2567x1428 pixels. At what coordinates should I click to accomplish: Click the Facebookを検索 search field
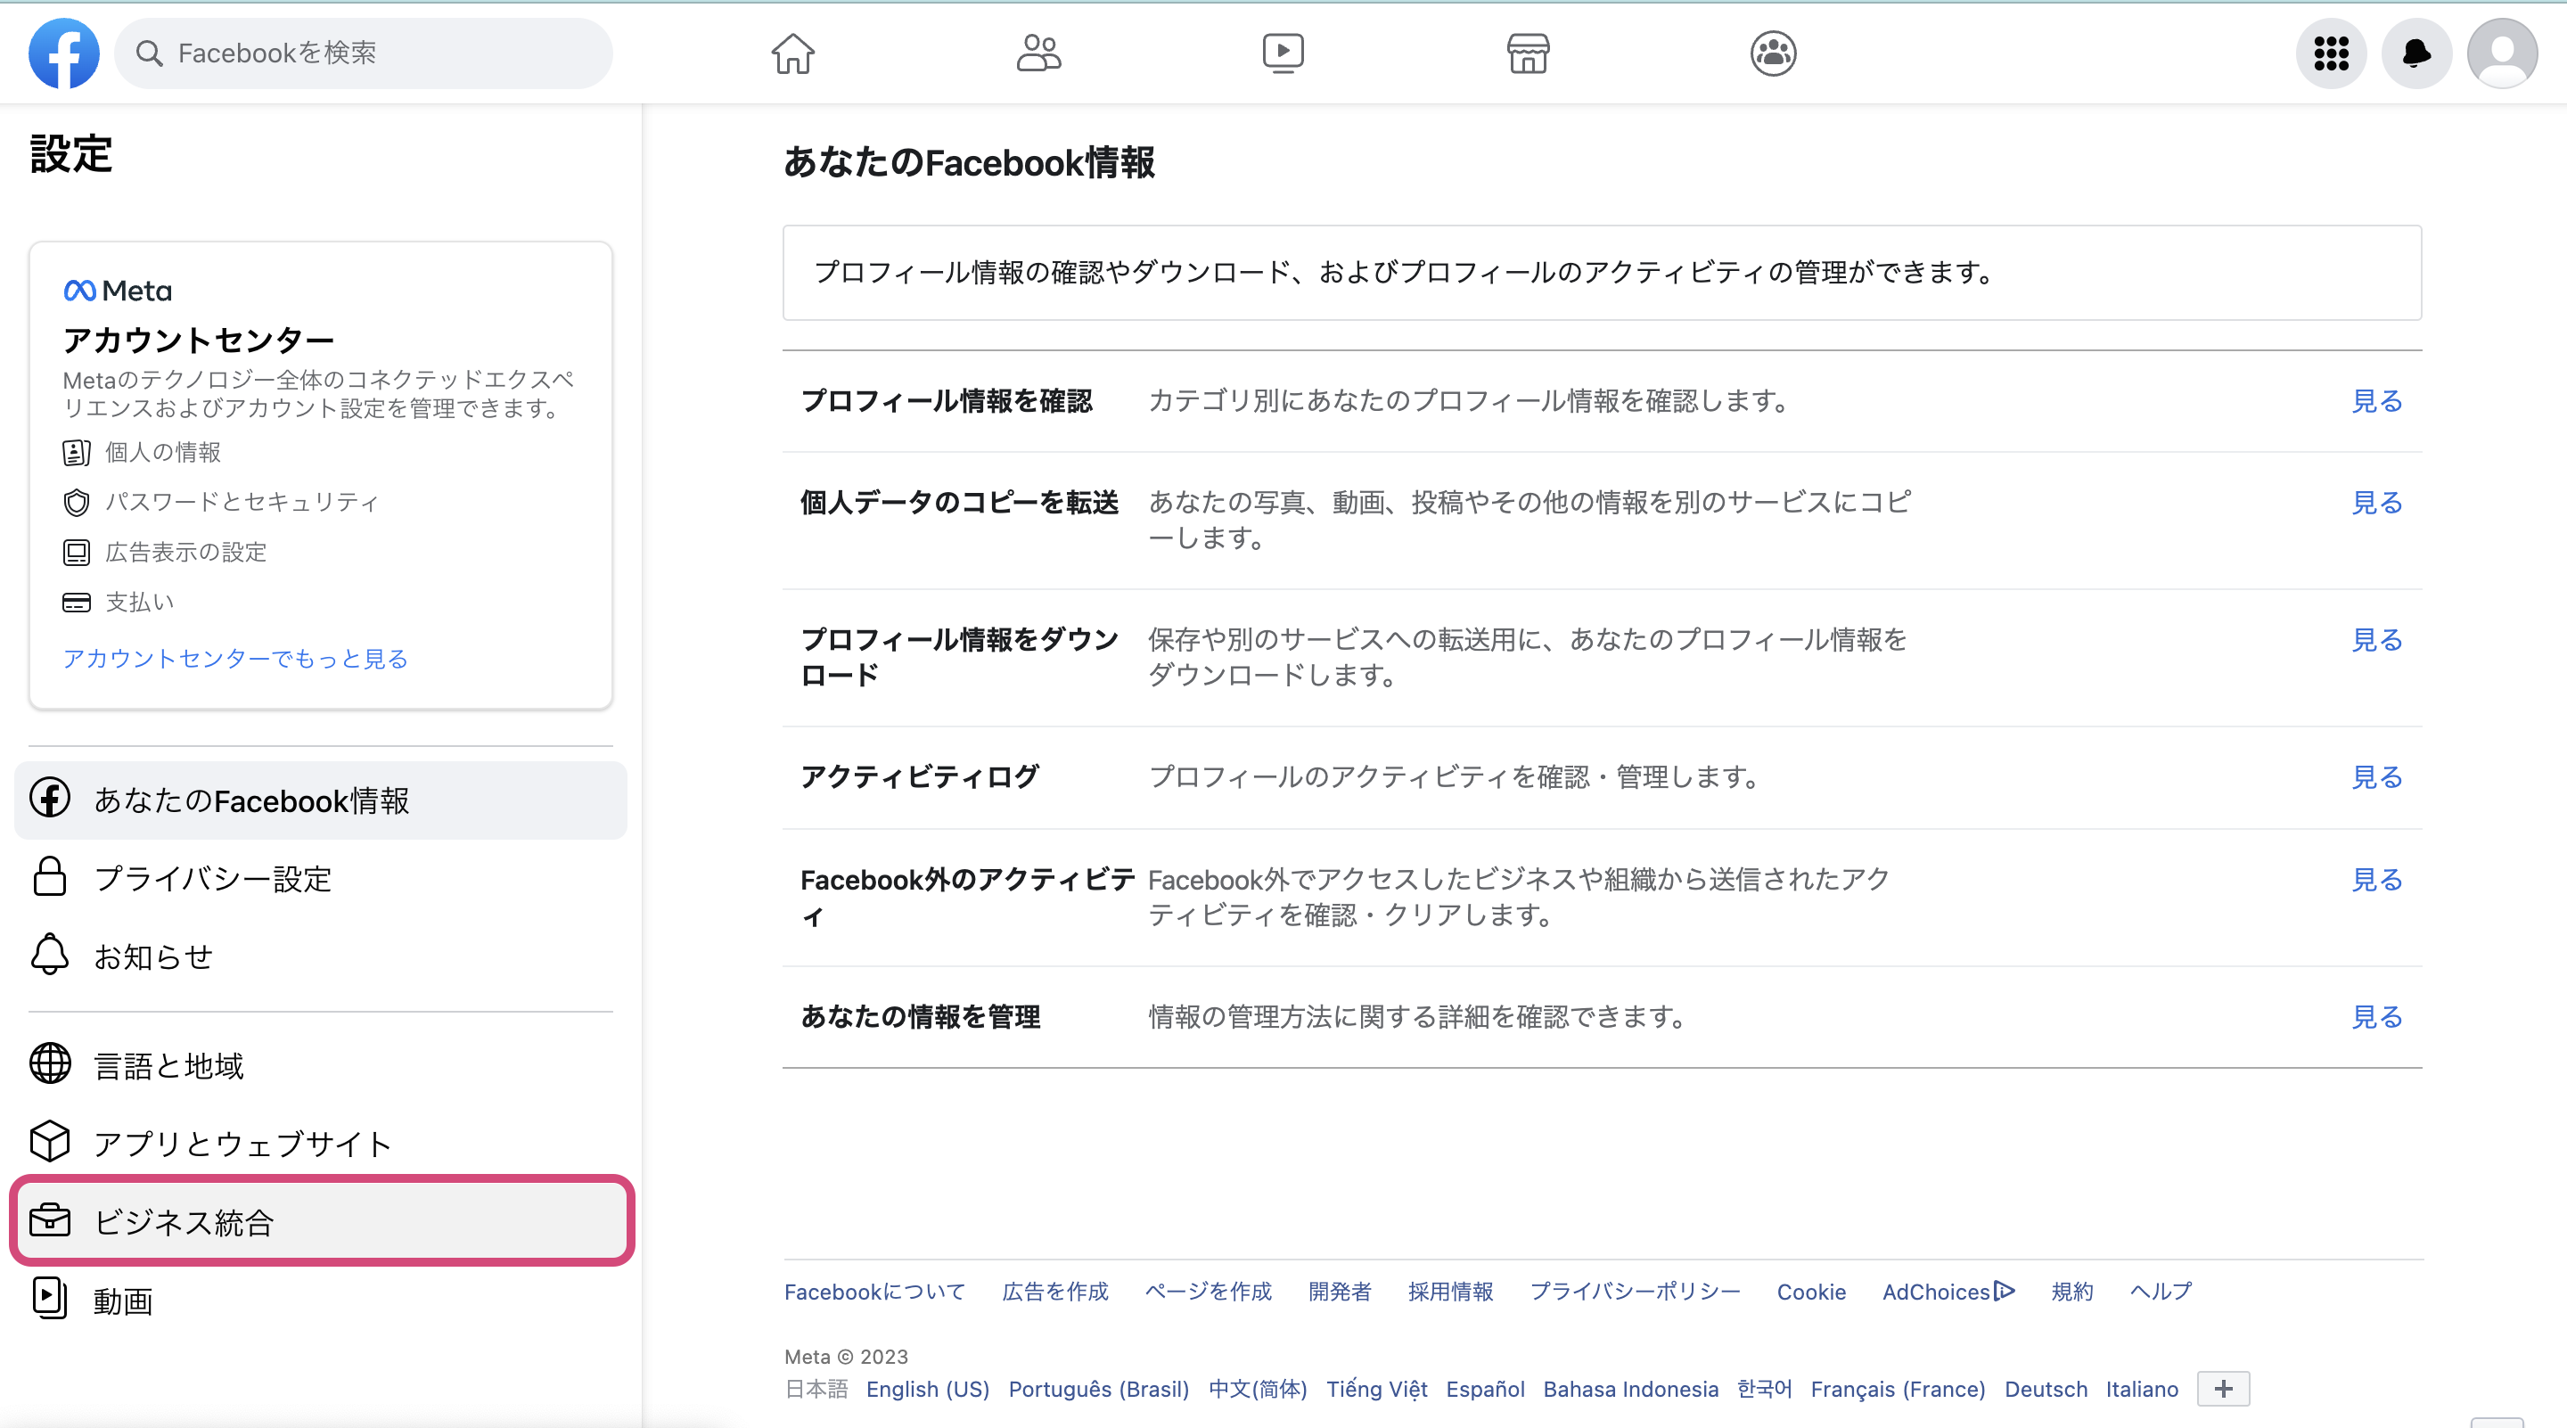tap(364, 53)
